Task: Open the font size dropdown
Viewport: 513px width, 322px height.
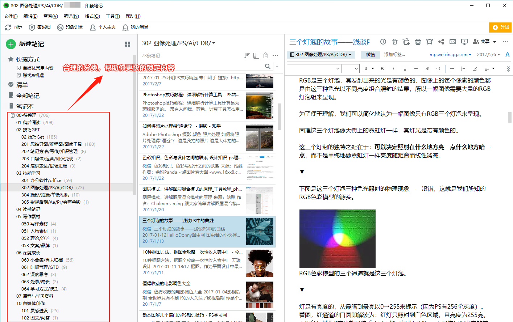Action: [x=350, y=68]
